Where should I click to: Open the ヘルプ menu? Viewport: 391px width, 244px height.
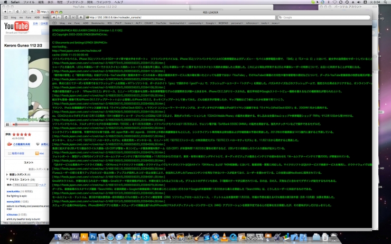tap(118, 2)
